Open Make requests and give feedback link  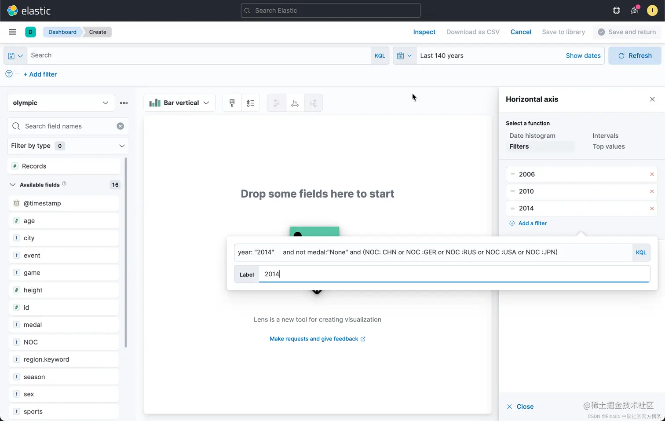coord(318,339)
